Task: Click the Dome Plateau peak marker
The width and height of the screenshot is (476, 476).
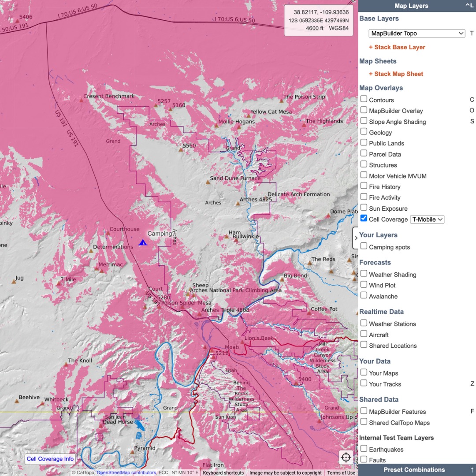Action: (x=328, y=216)
